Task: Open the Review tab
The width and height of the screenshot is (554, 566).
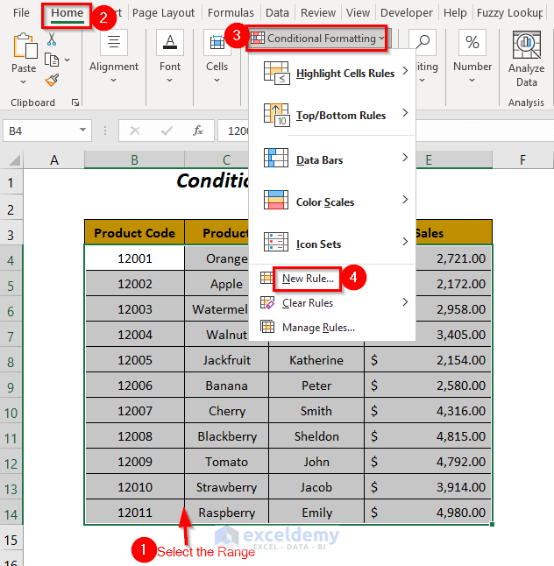Action: [x=318, y=13]
